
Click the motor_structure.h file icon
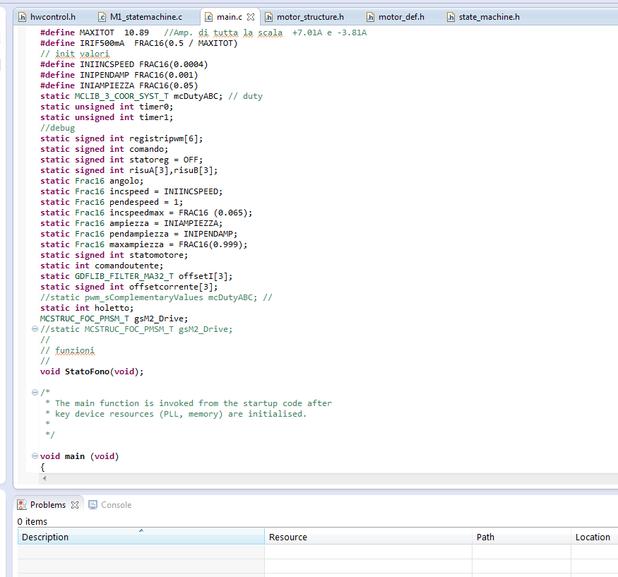tap(268, 17)
